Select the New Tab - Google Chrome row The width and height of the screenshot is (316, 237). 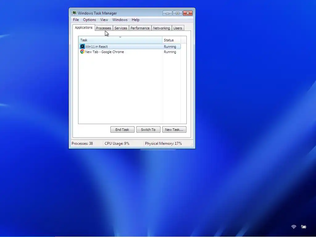pos(130,52)
